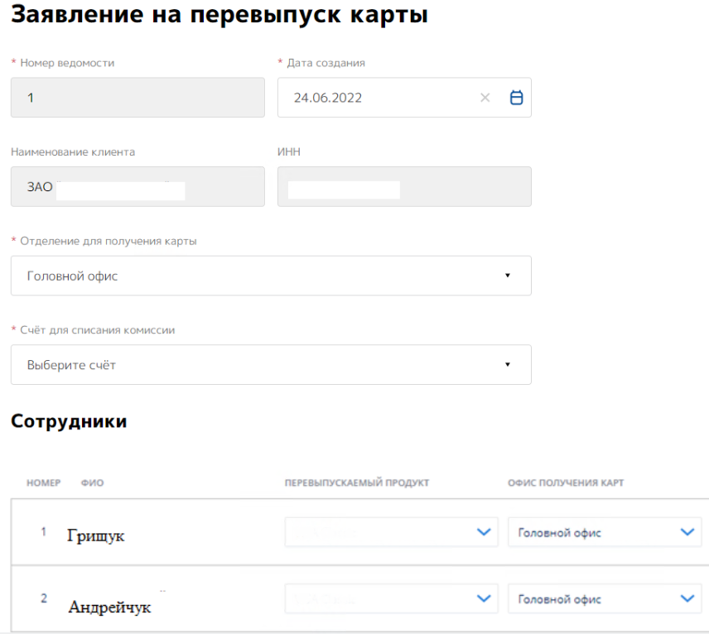The image size is (709, 634).
Task: Open the calendar picker for creation date
Action: (x=516, y=98)
